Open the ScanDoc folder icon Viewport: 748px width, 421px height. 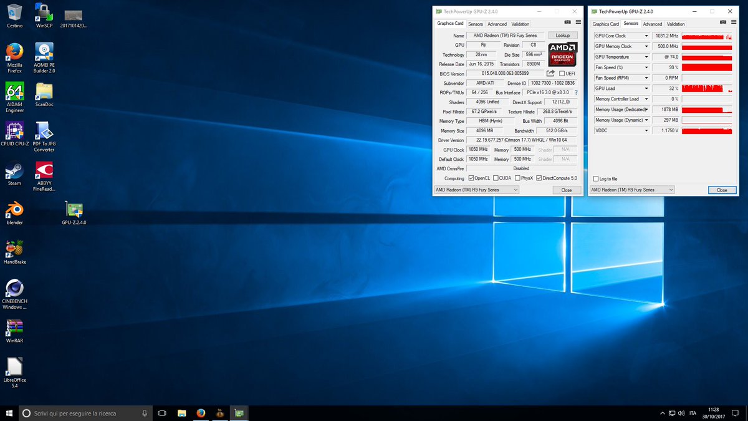coord(44,95)
